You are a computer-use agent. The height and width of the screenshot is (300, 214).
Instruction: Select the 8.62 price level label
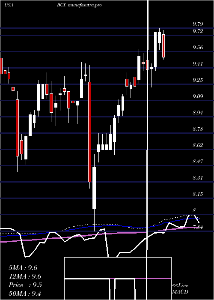(x=198, y=145)
